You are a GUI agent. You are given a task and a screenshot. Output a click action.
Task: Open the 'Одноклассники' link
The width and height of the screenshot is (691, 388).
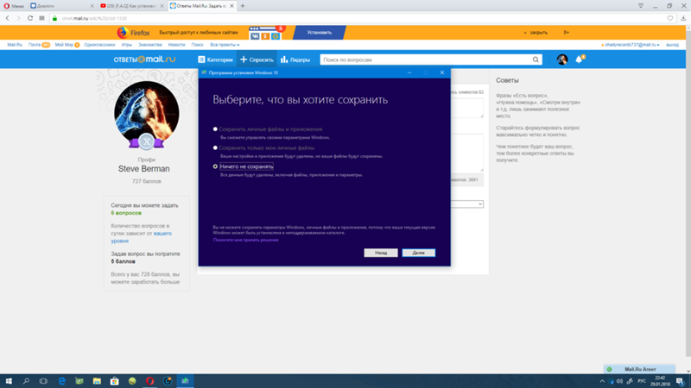[99, 45]
